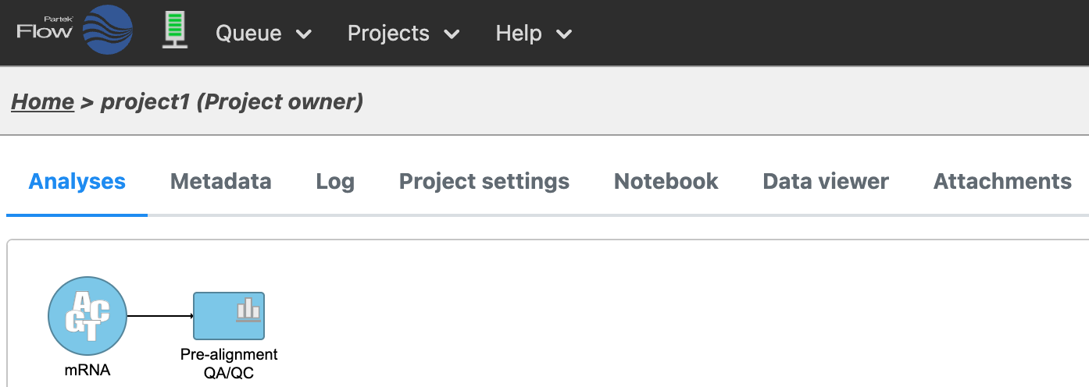Switch to the Analyses tab
The width and height of the screenshot is (1089, 387).
(77, 182)
